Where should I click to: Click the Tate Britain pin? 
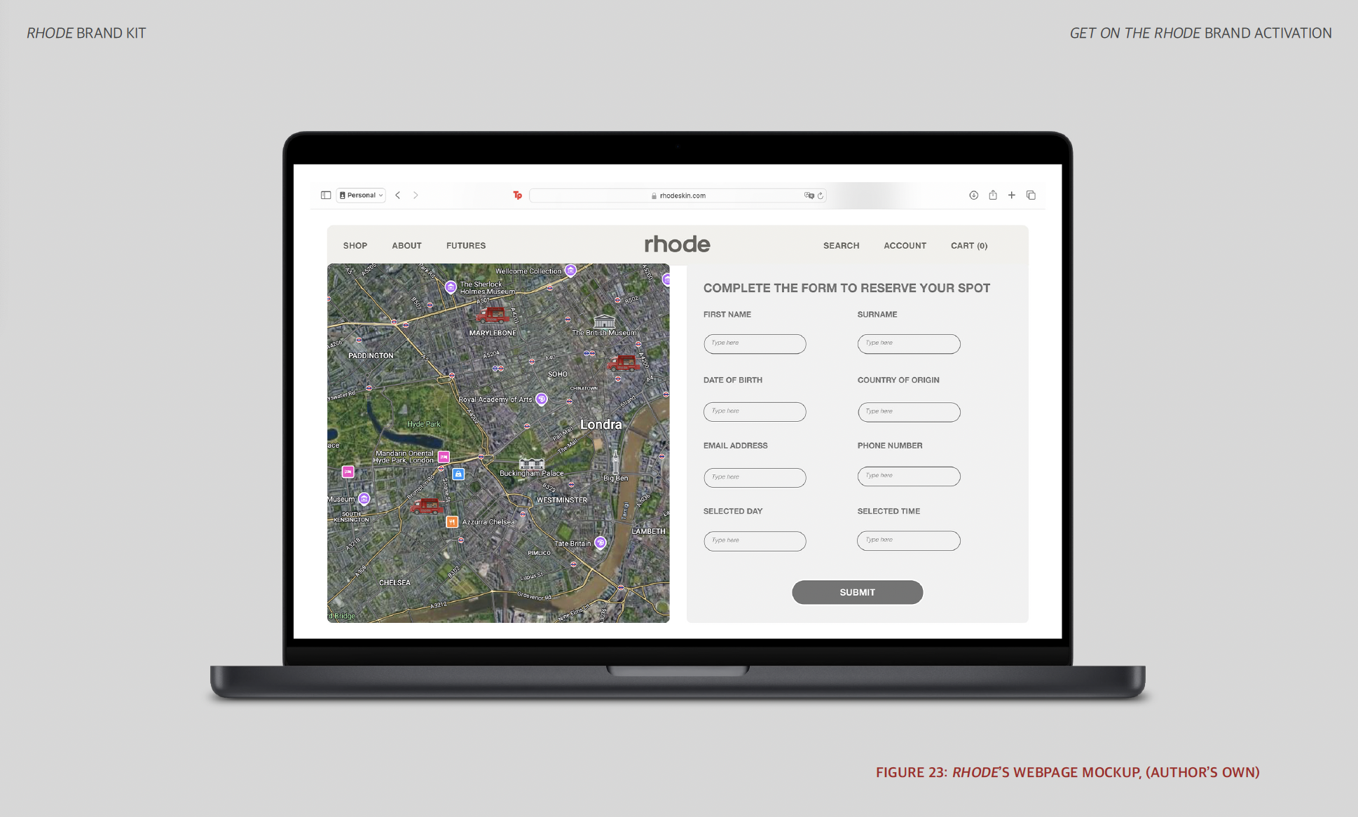601,542
